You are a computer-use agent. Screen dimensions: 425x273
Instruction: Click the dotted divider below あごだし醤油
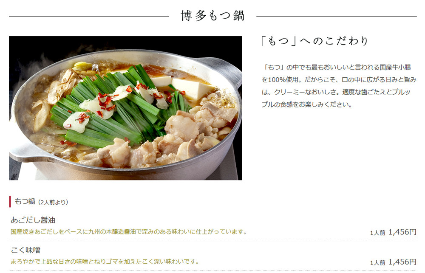(x=212, y=241)
